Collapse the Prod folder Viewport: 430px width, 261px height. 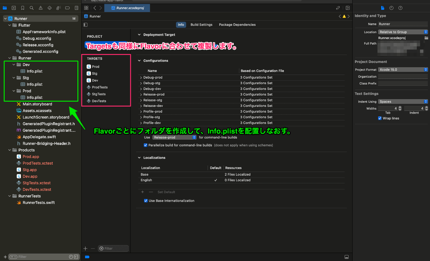tap(14, 91)
